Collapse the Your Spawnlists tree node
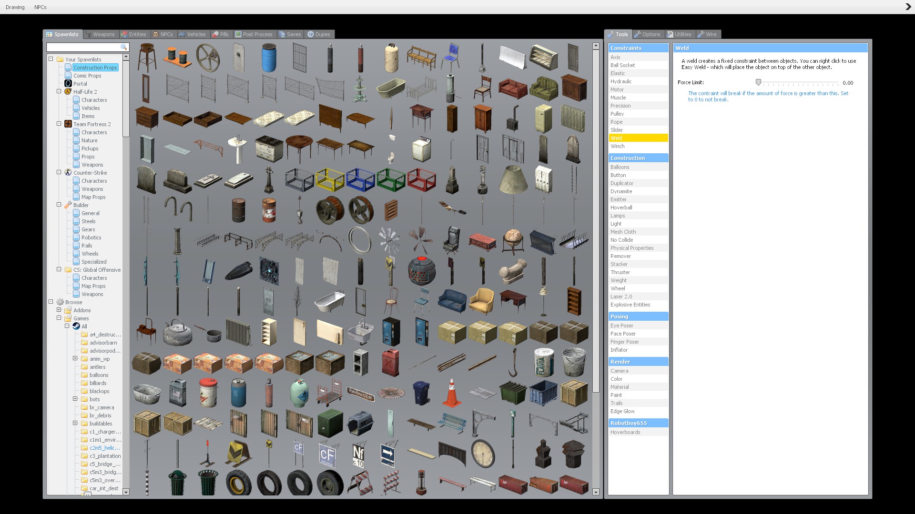The image size is (915, 514). coord(51,59)
